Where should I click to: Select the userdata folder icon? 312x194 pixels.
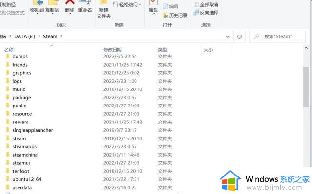(8, 187)
